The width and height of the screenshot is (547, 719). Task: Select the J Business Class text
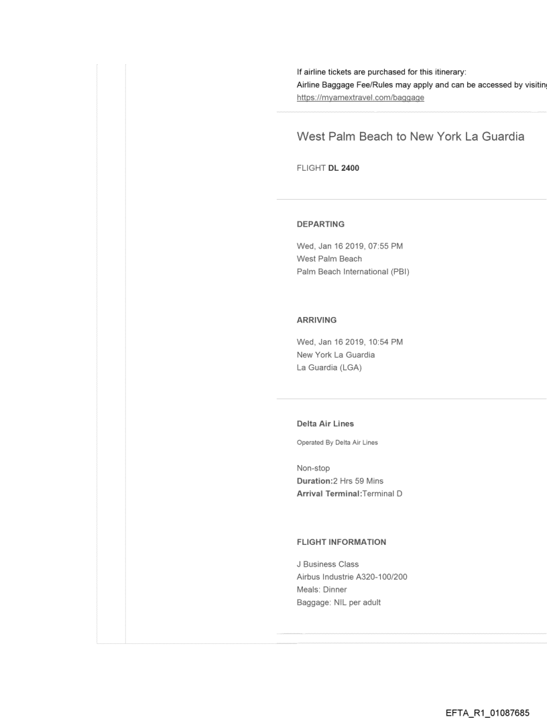click(328, 564)
